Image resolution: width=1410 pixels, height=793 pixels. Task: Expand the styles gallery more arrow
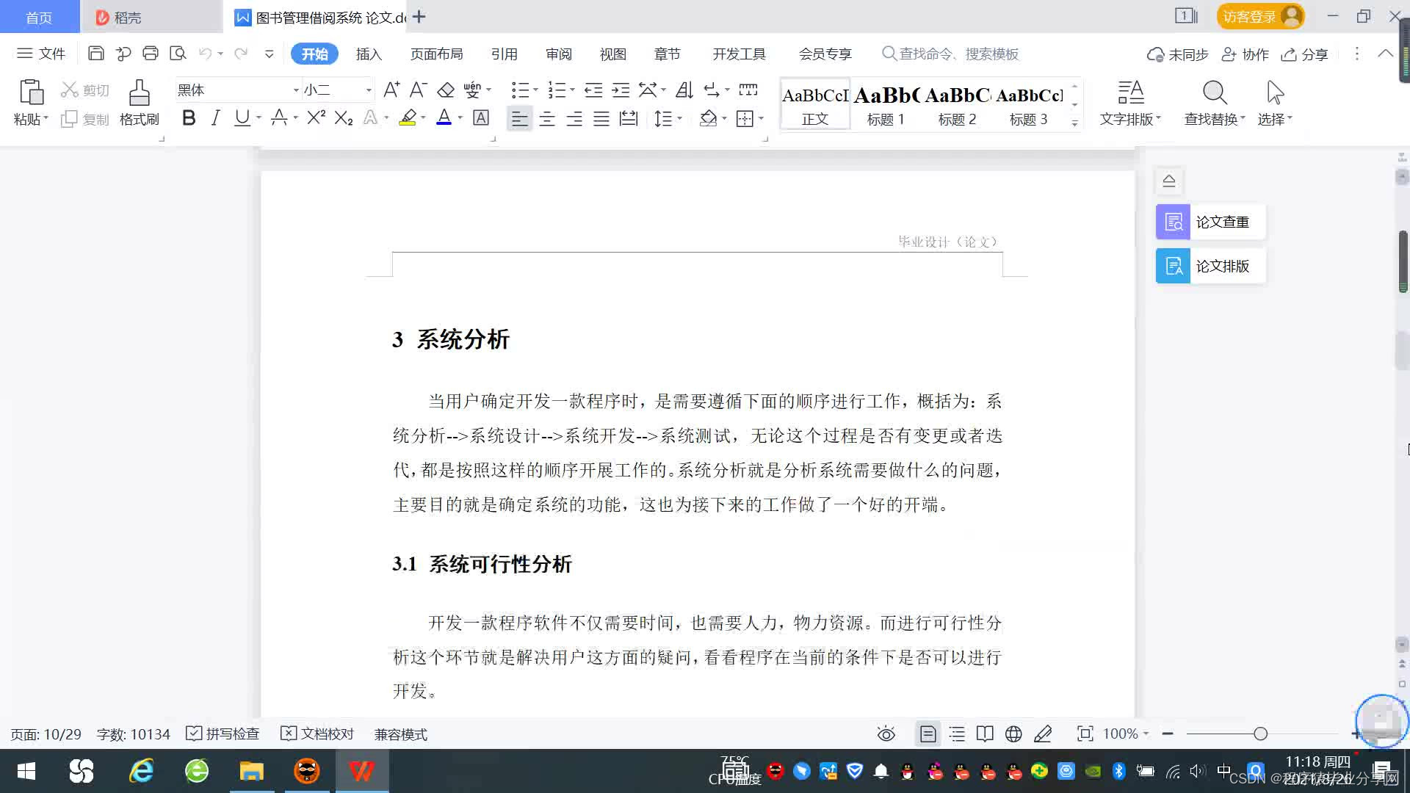click(x=1074, y=123)
